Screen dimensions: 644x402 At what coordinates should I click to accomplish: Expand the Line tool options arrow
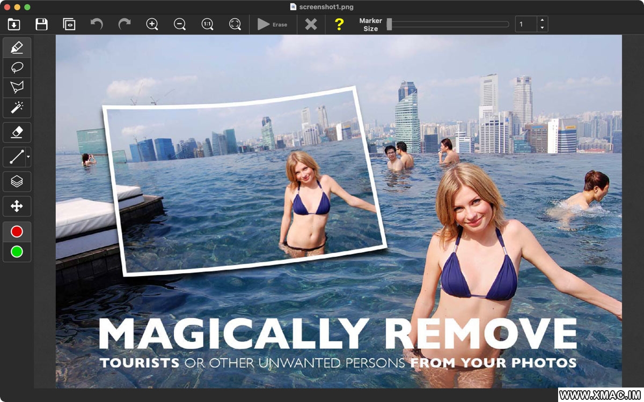[x=28, y=157]
